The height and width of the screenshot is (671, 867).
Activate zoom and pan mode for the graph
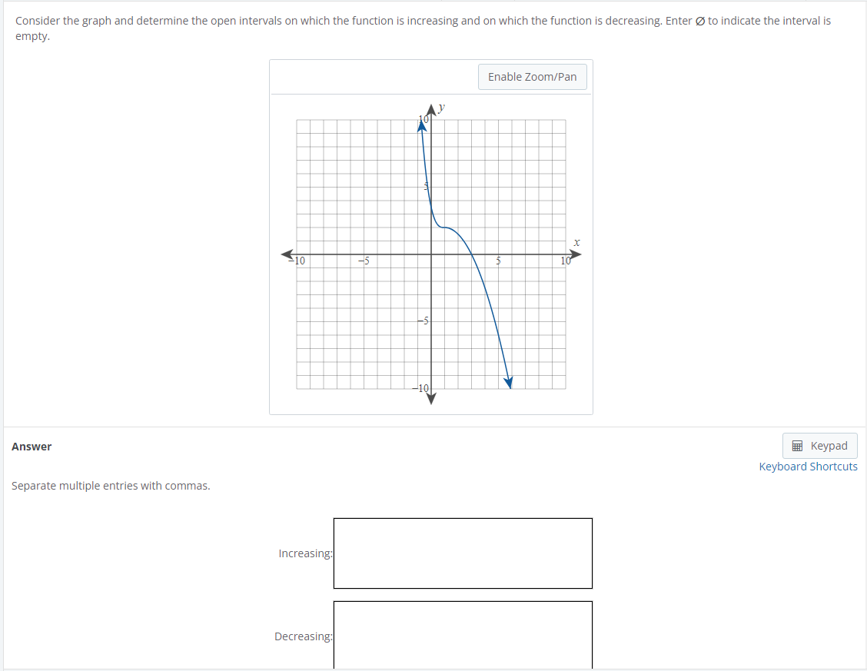coord(532,76)
